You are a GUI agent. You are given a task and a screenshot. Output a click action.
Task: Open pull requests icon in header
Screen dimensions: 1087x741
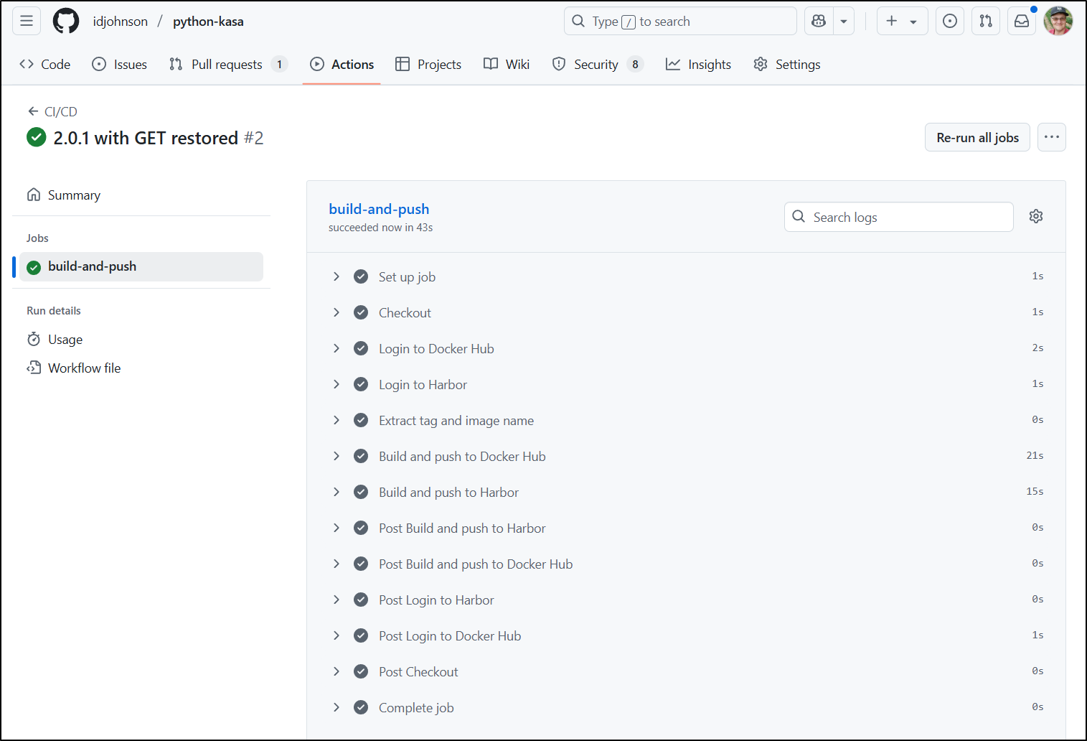pyautogui.click(x=986, y=21)
